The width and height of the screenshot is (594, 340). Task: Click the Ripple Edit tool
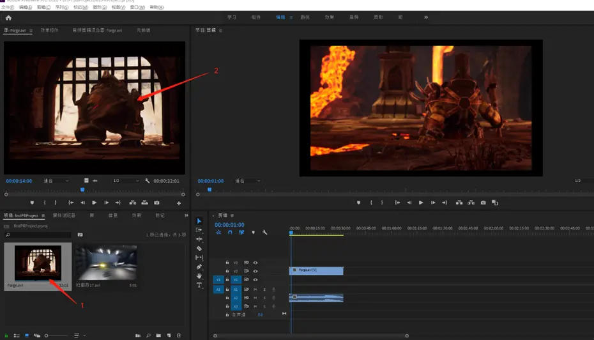(199, 239)
